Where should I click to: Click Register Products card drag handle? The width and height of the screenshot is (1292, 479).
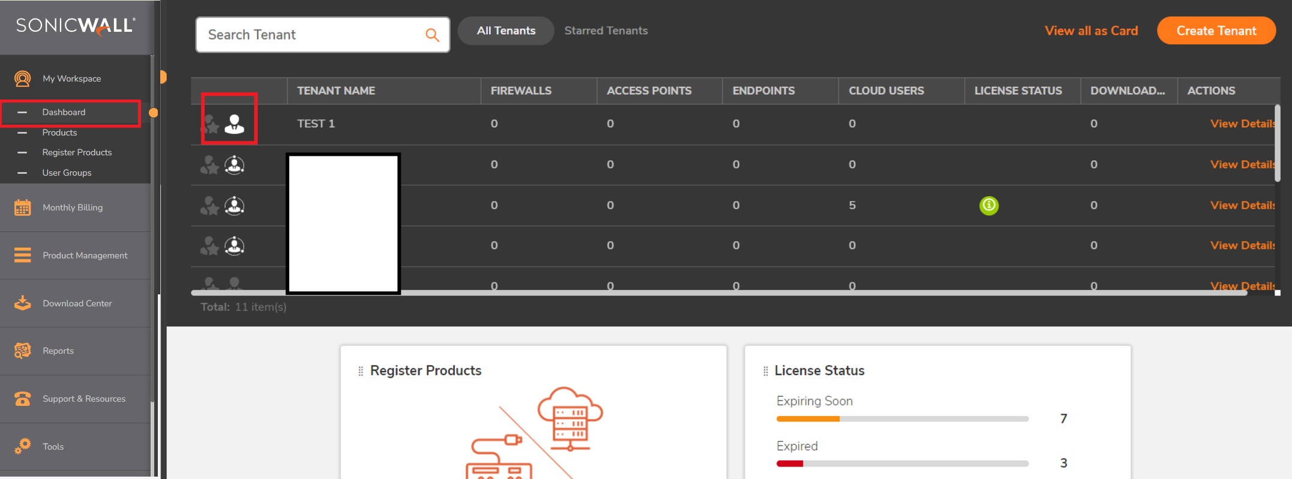[361, 371]
